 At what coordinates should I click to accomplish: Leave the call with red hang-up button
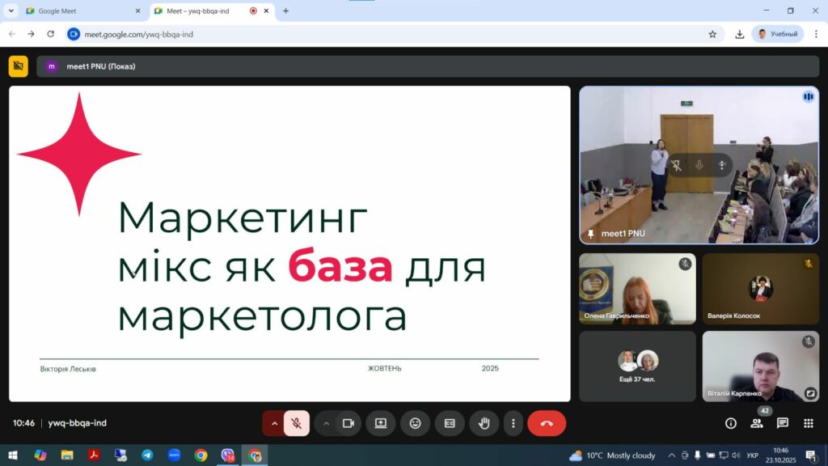click(547, 423)
